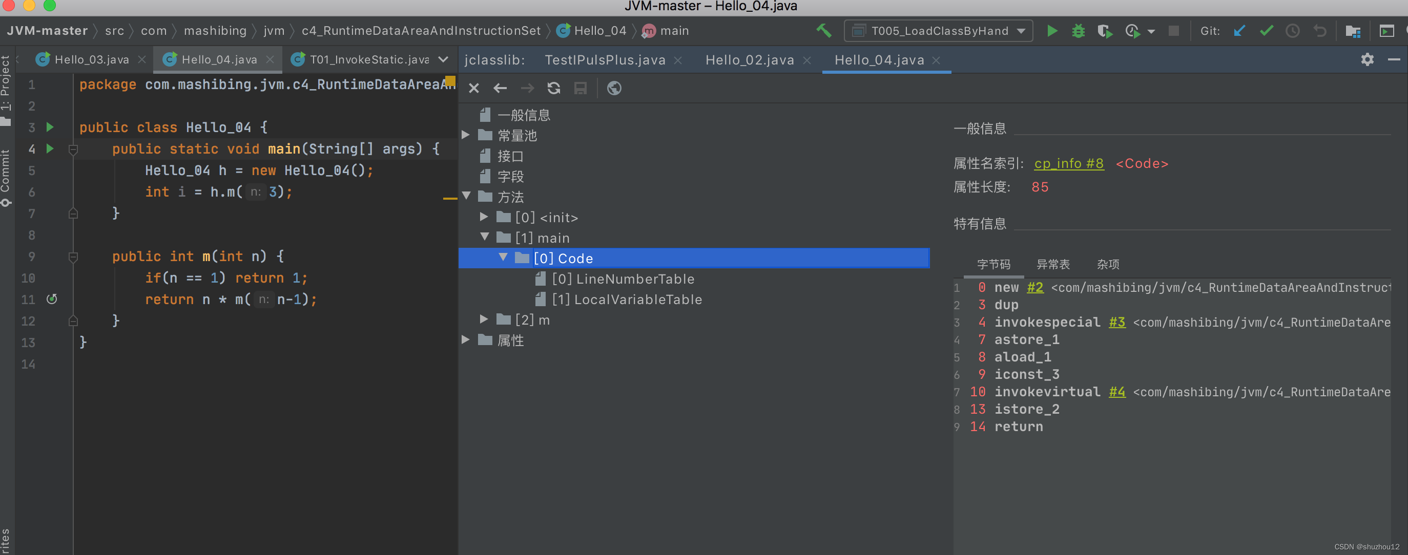Viewport: 1408px width, 555px height.
Task: Go back in jclasslib navigation
Action: click(500, 88)
